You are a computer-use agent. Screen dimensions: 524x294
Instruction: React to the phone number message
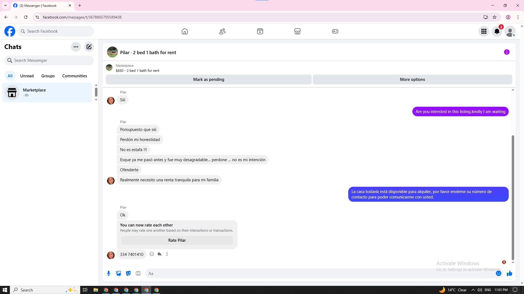click(152, 254)
